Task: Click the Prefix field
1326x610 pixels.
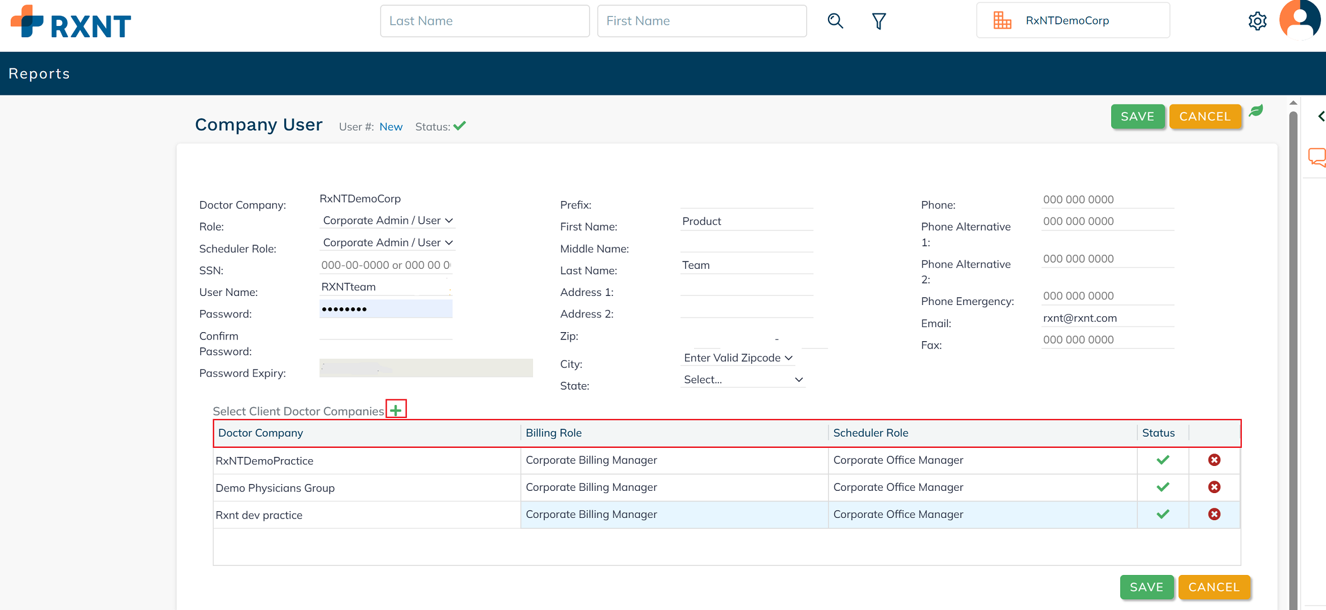Action: point(747,200)
